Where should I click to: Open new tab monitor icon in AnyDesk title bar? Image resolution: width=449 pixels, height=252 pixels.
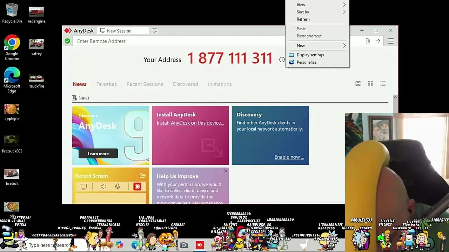(x=154, y=31)
